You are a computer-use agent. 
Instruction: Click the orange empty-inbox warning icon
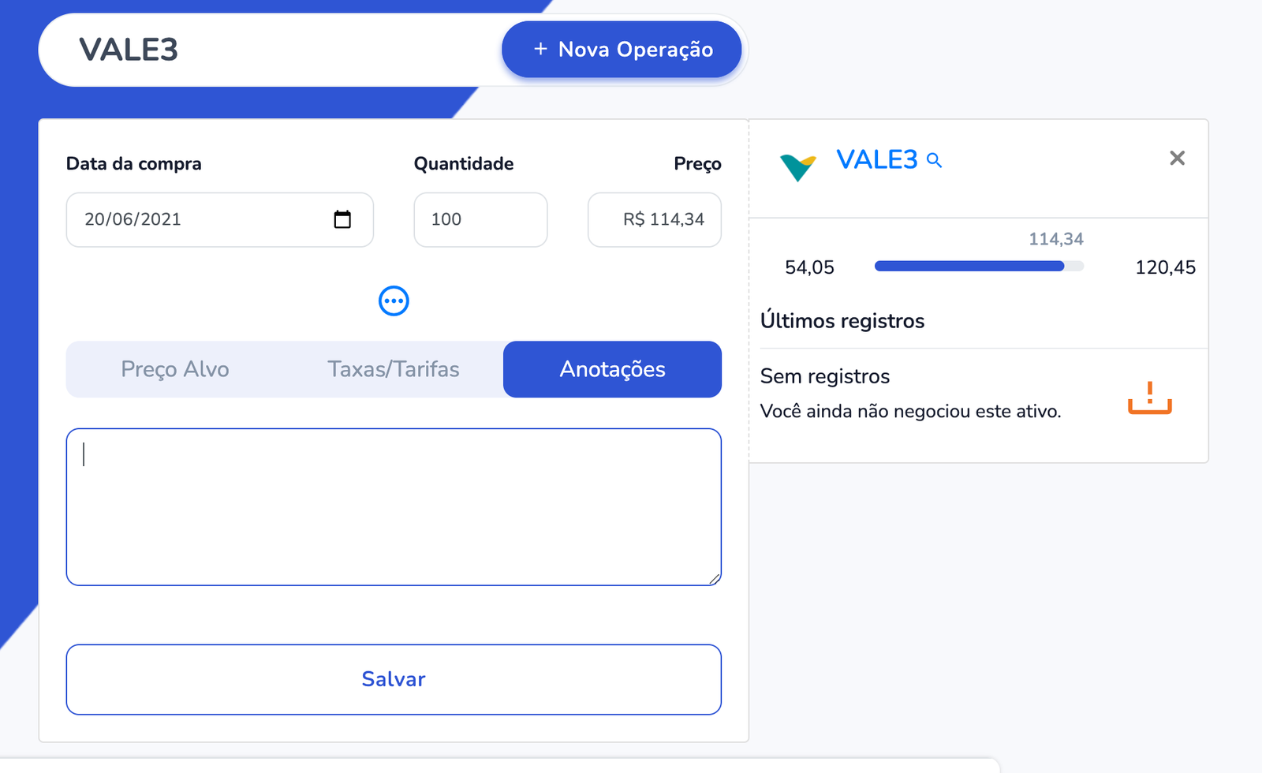[x=1149, y=398]
